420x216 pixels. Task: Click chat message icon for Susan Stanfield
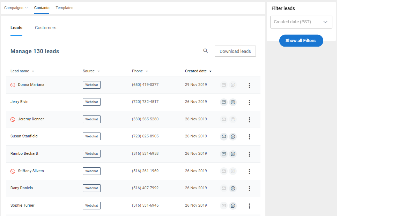[x=233, y=137]
